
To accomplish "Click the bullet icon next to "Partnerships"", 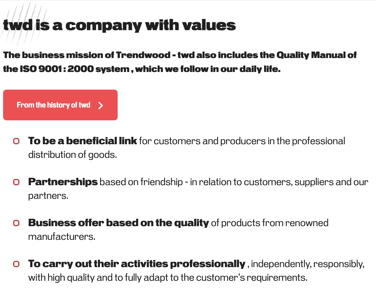I will 16,182.
